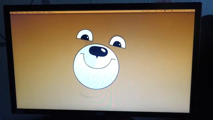
Task: Click the bear's right eye
Action: 117,42
